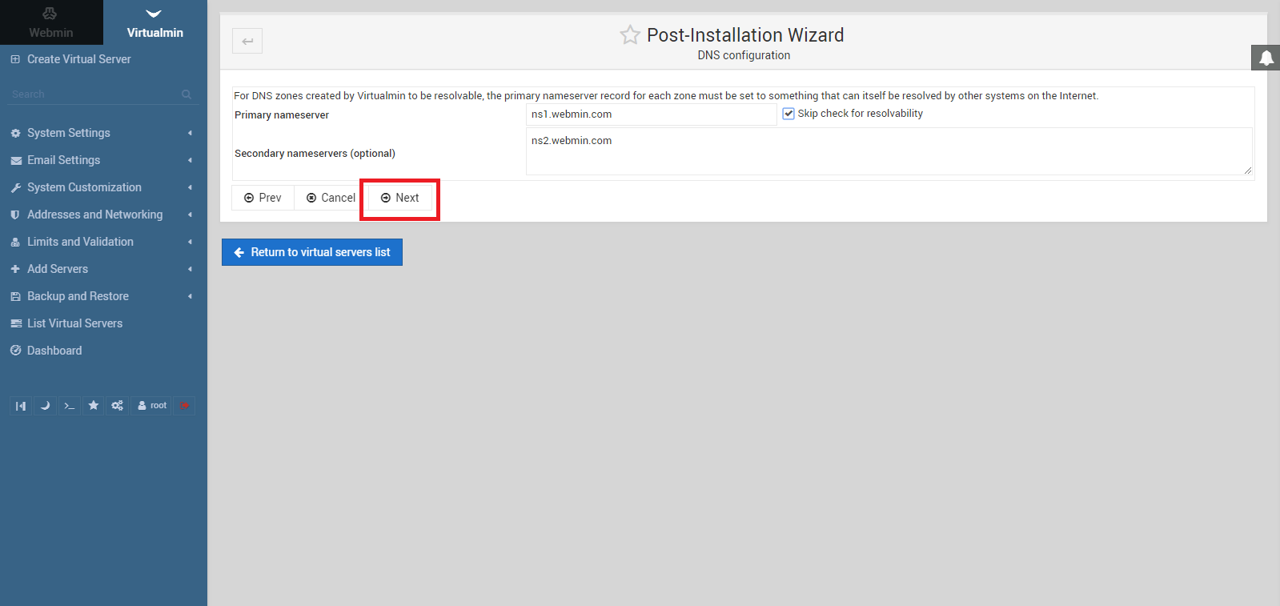
Task: Expand the Limits and Validation menu
Action: point(103,242)
